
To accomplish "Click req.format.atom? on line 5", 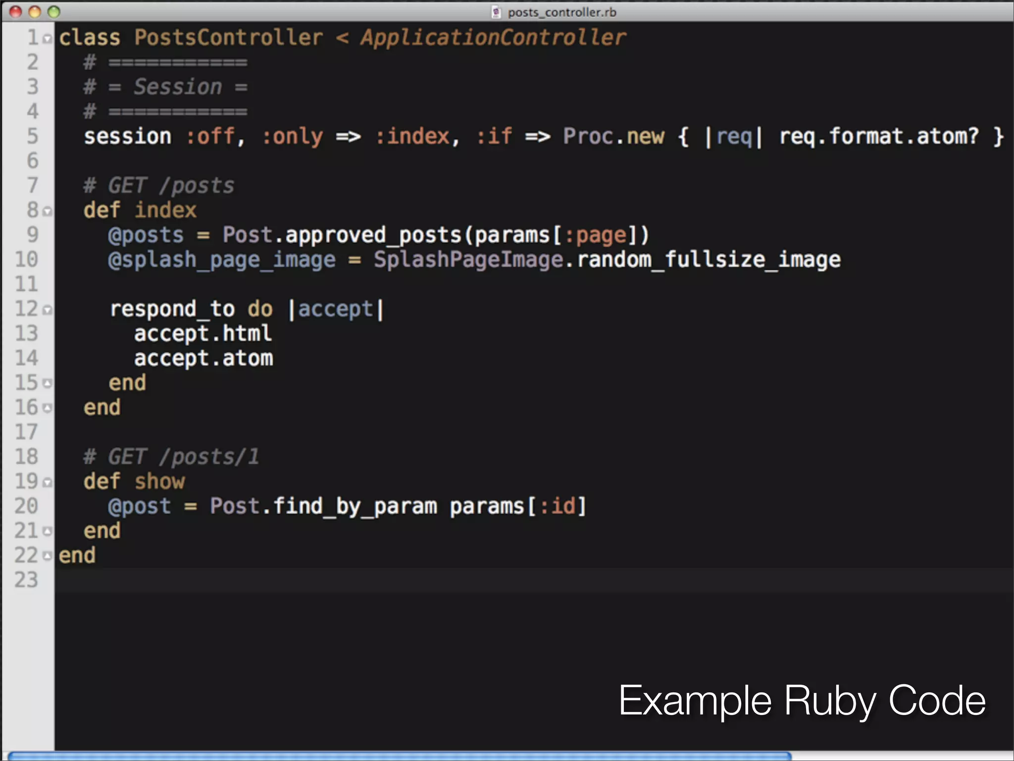I will point(879,137).
